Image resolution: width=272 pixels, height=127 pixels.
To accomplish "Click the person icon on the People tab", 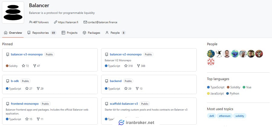I will click(107, 33).
